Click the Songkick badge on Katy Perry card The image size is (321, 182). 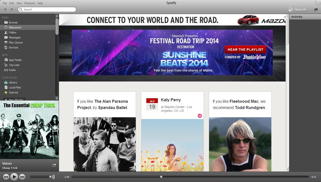200,115
